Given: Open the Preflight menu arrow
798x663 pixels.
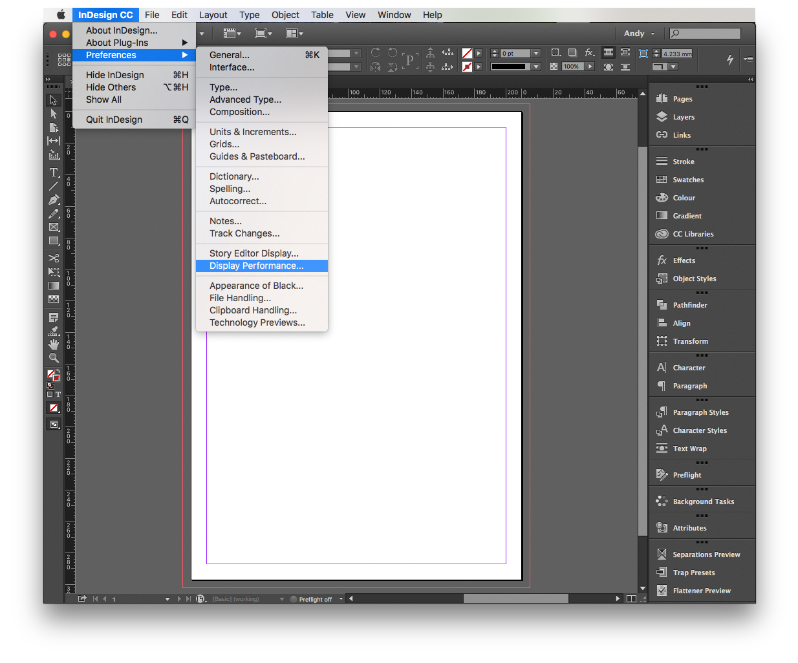Looking at the screenshot, I should point(341,599).
